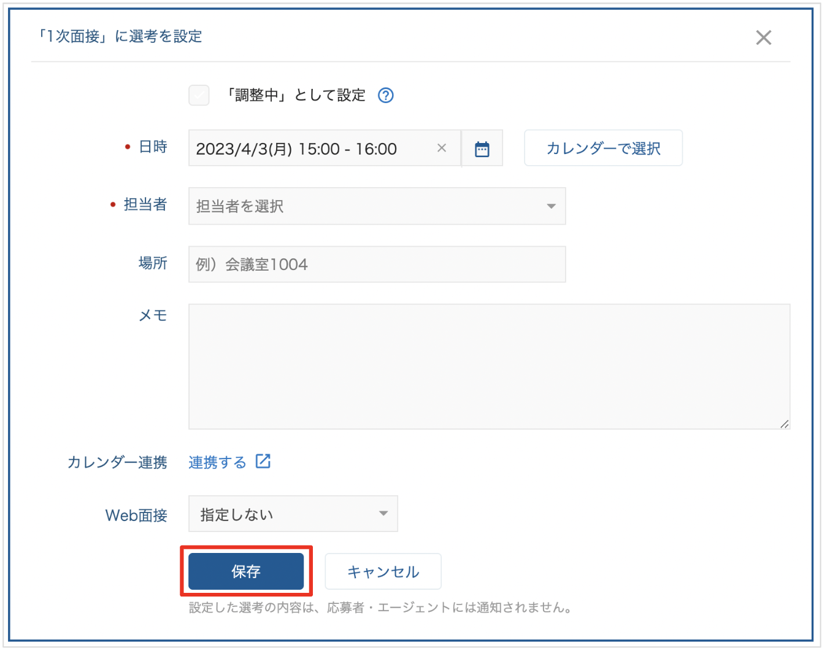Focus the 場所 location input field
This screenshot has height=653, width=827.
377,265
